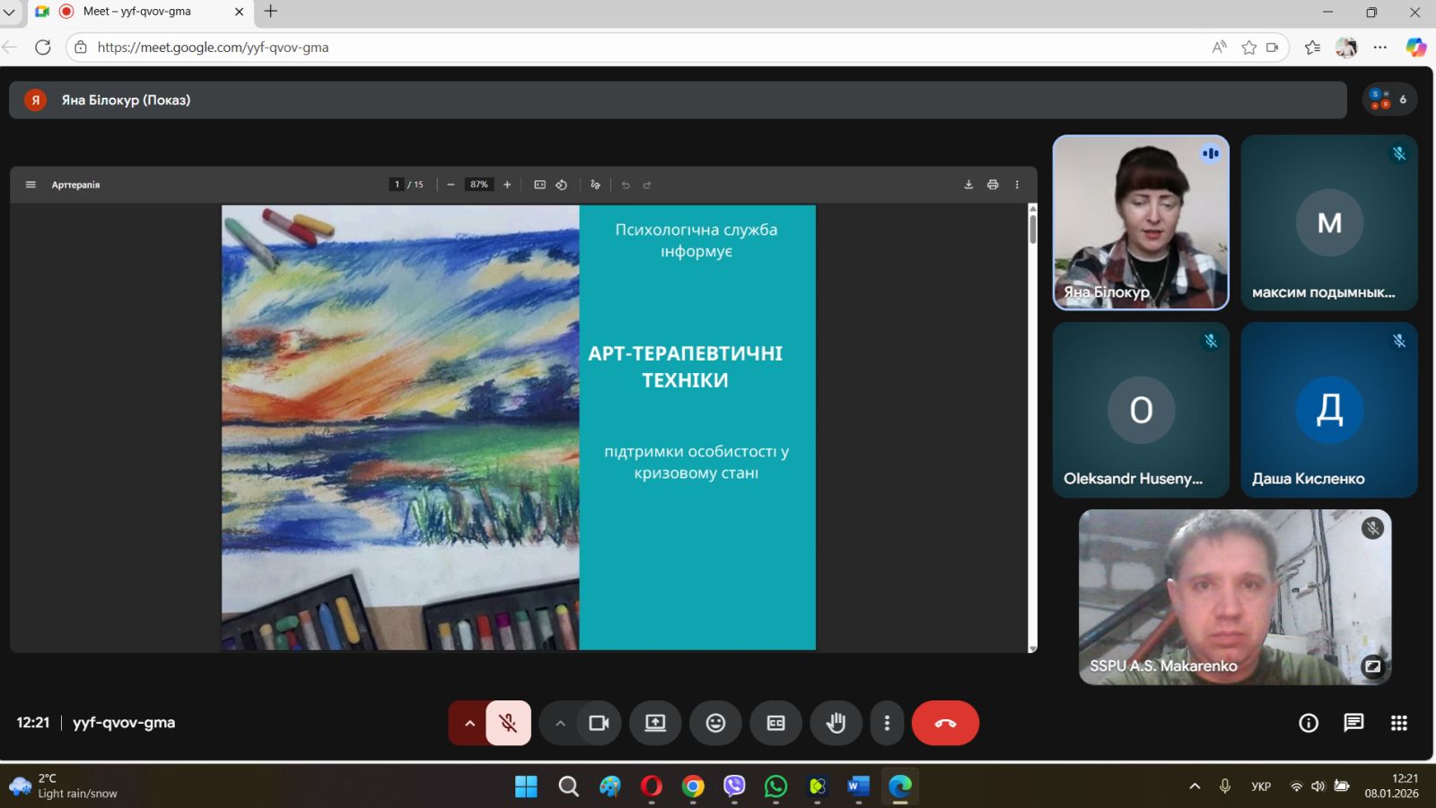Open the emoji reactions button
1436x808 pixels.
coord(715,723)
